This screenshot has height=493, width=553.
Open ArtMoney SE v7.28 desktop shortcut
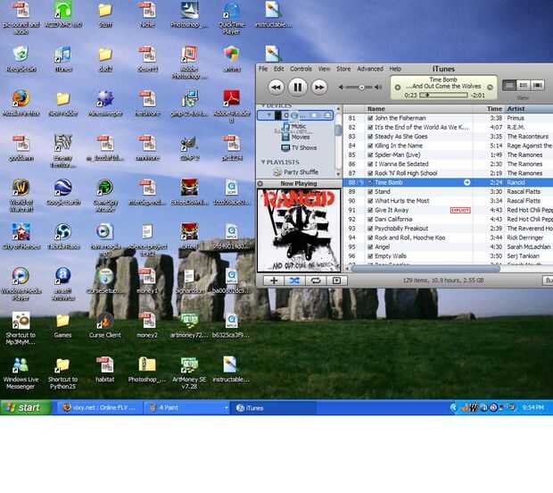pyautogui.click(x=189, y=373)
